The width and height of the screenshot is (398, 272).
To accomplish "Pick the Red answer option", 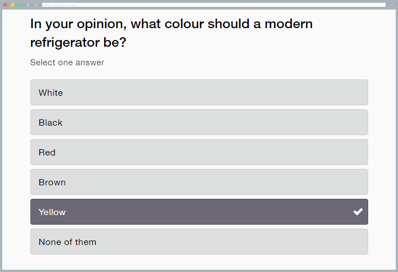I will point(199,152).
